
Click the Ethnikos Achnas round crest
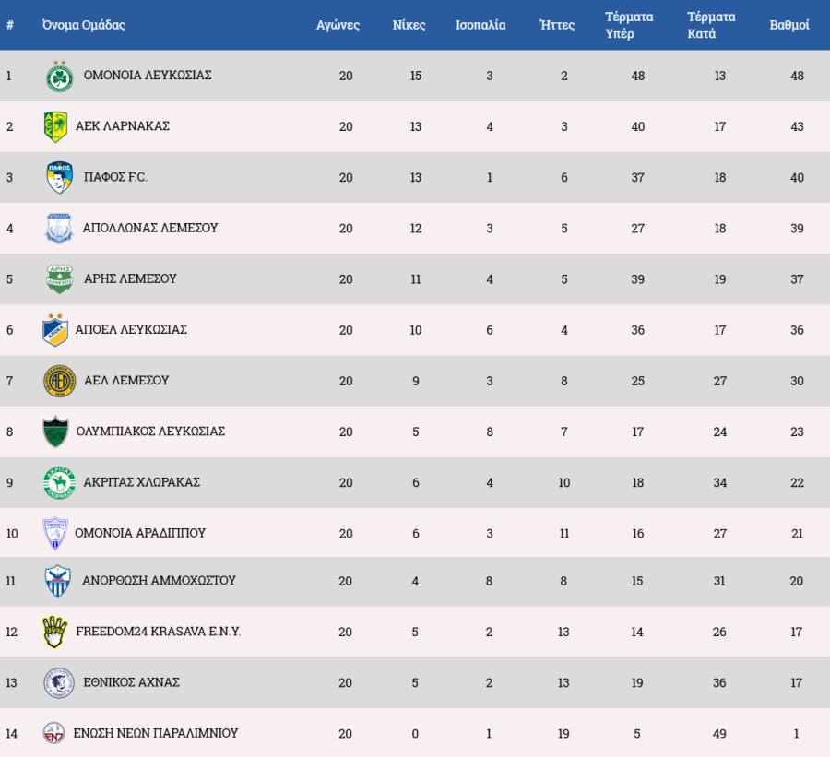click(59, 682)
